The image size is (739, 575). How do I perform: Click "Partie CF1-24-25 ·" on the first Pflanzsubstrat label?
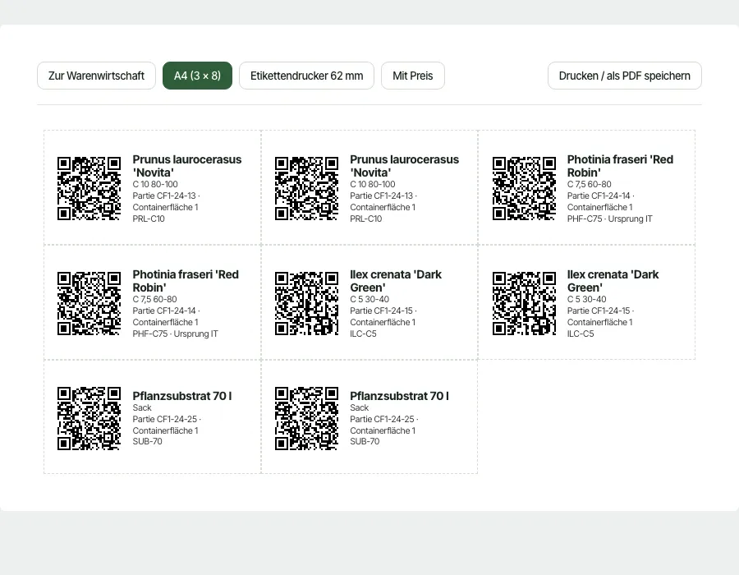(167, 419)
